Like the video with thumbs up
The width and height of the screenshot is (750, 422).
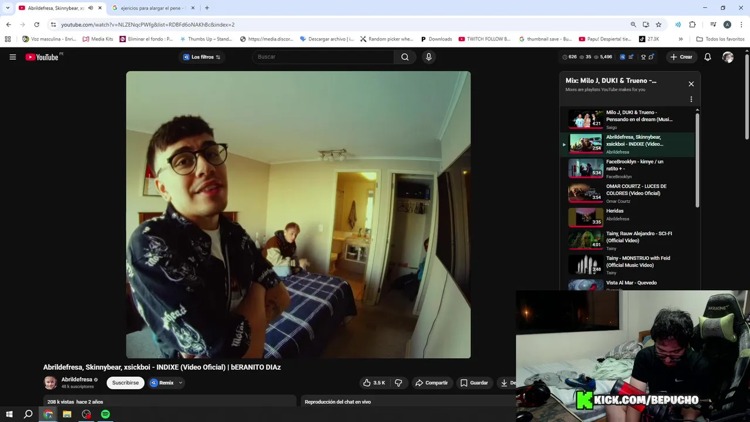374,383
